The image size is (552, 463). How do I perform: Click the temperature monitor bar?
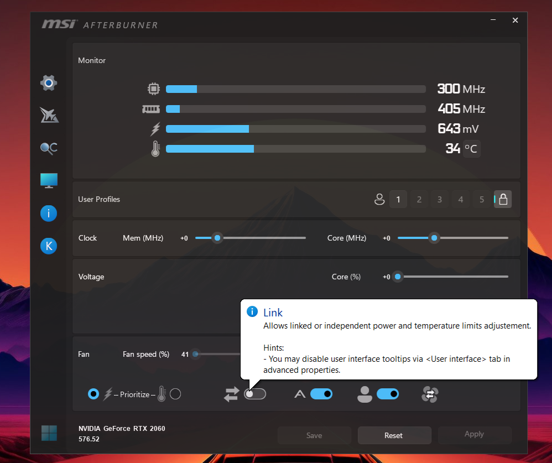tap(296, 149)
